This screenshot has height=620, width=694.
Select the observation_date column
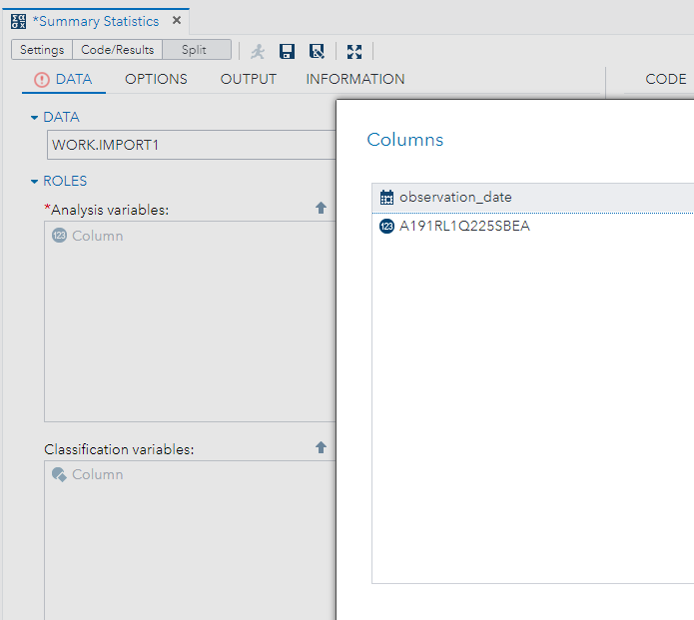(x=455, y=198)
